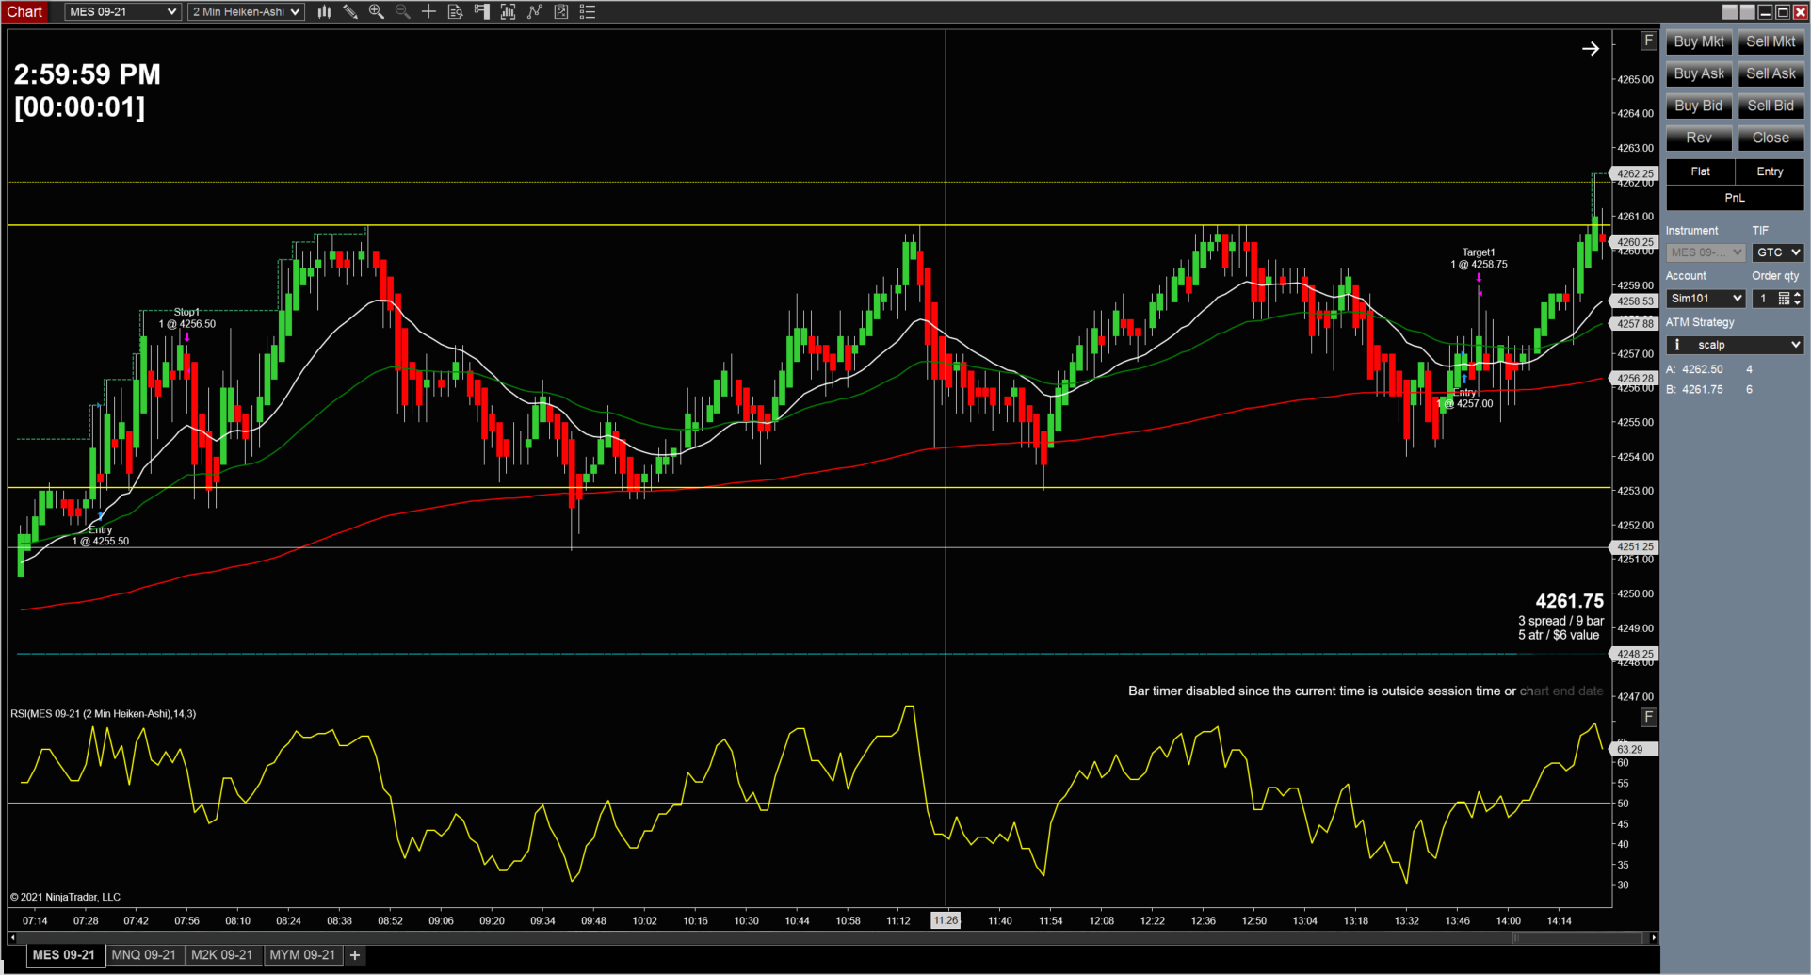Image resolution: width=1811 pixels, height=975 pixels.
Task: Open the zigzag line strategies icon
Action: click(x=535, y=12)
